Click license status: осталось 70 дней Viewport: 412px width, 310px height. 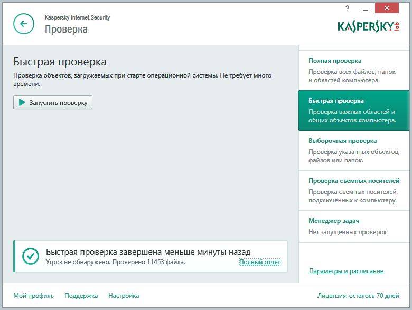[358, 296]
